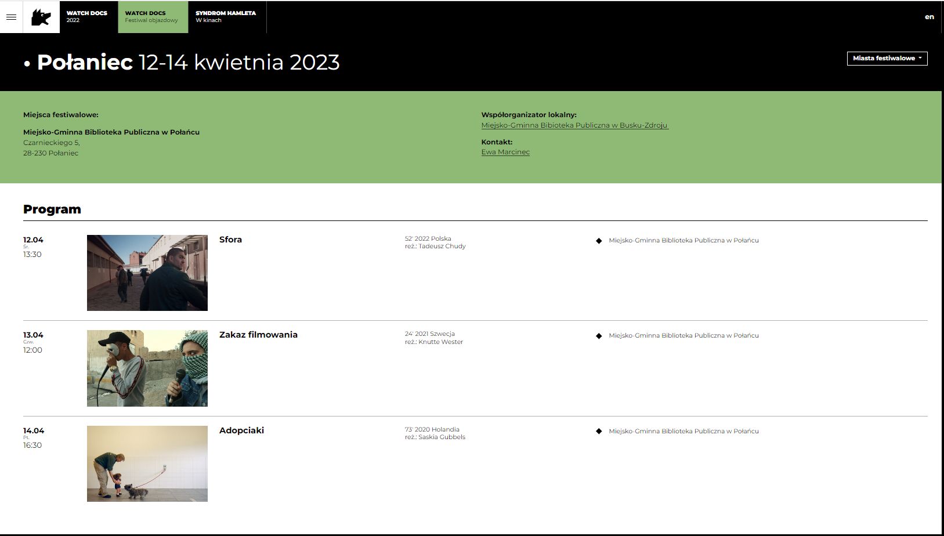The height and width of the screenshot is (536, 944).
Task: Open the Watch Docs 2022 tab
Action: point(88,17)
